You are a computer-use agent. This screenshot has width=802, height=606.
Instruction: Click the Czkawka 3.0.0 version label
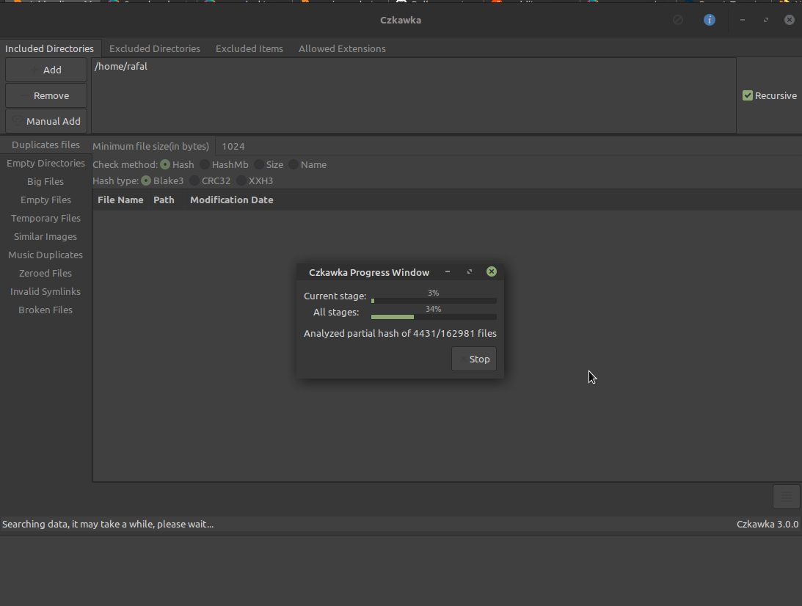pyautogui.click(x=768, y=524)
